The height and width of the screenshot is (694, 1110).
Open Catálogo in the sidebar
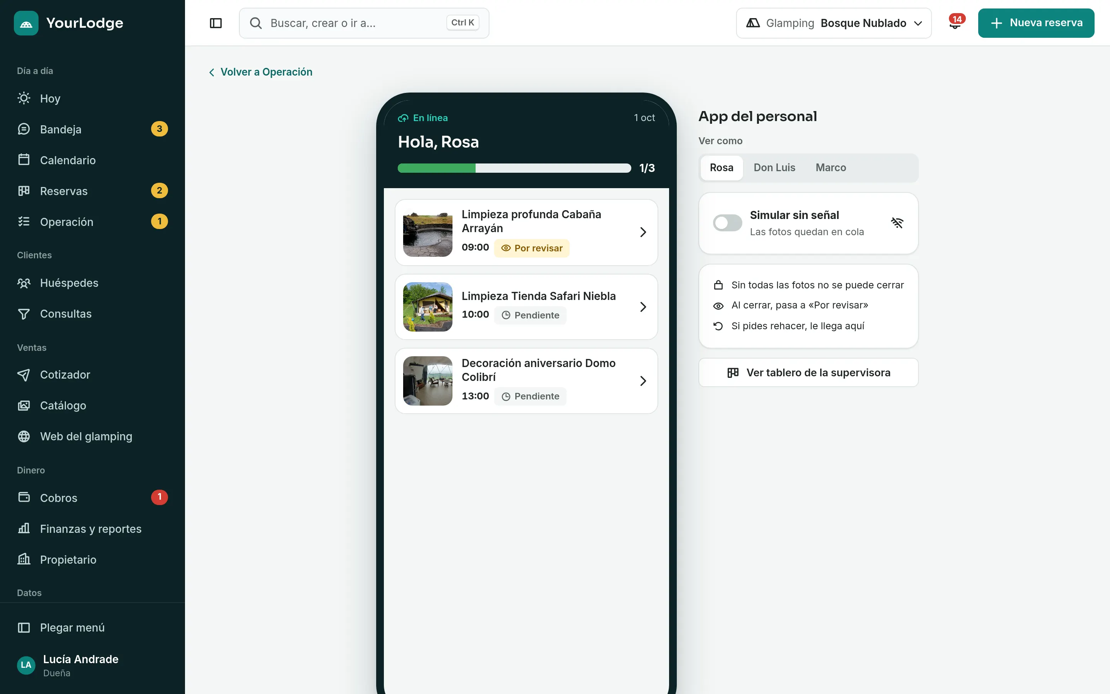tap(92, 405)
